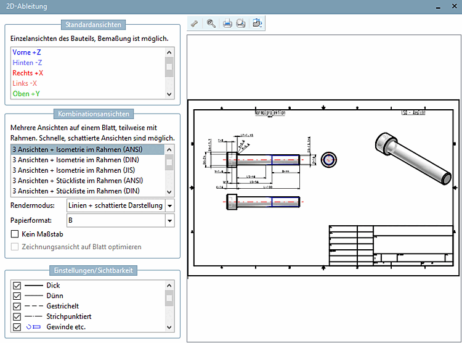Click the circular end view of the bolt
This screenshot has height=343, width=462.
click(x=330, y=159)
